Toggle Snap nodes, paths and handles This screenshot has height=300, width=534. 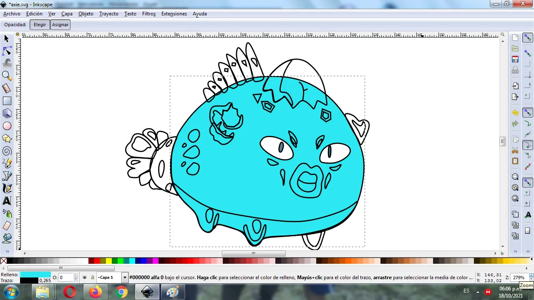(x=528, y=113)
